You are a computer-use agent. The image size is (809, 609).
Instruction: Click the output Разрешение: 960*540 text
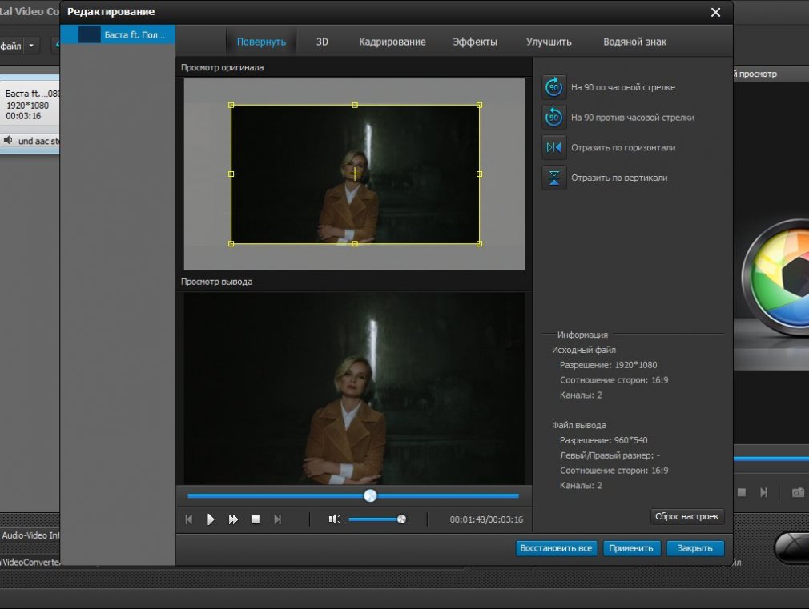click(x=603, y=440)
